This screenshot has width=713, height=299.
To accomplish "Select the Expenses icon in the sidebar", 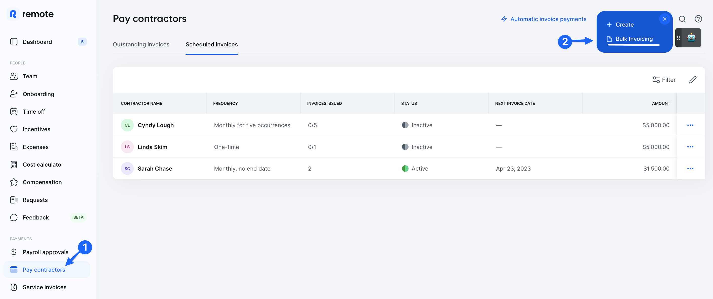I will 14,147.
